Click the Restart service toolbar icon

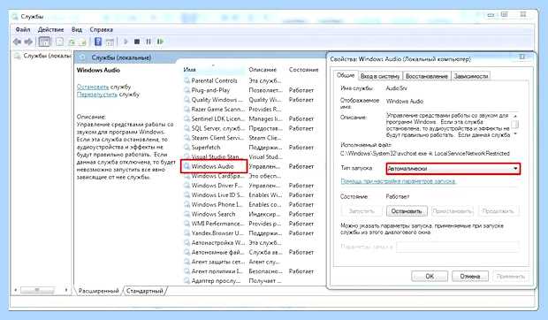coord(160,42)
